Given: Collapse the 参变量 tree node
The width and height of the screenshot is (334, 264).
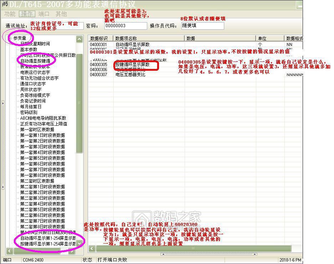Looking at the screenshot, I should tap(10, 38).
